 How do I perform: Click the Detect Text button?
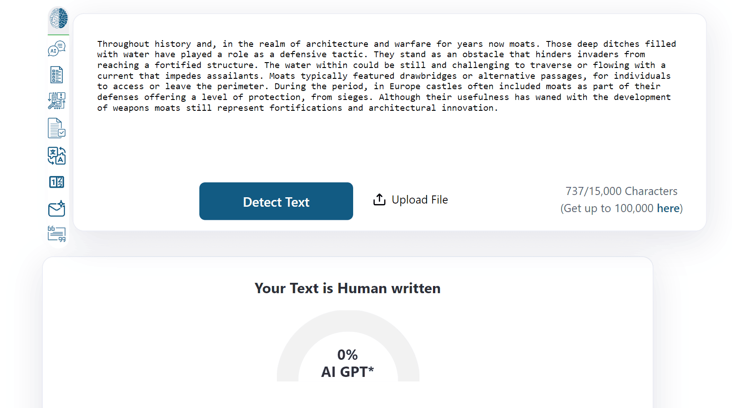(x=276, y=201)
